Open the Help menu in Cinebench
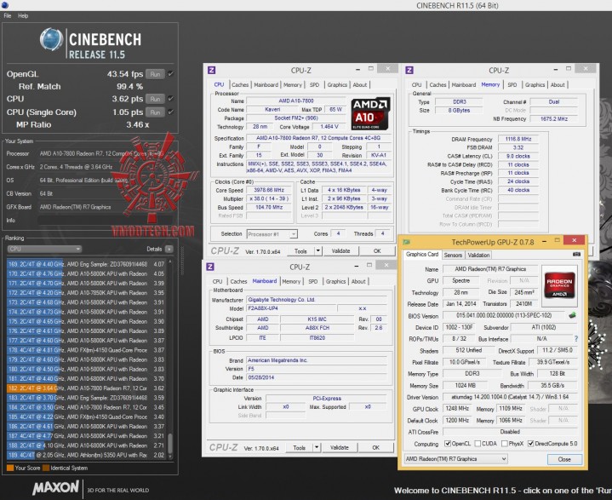Screen dimensions: 612x500 (x=23, y=16)
